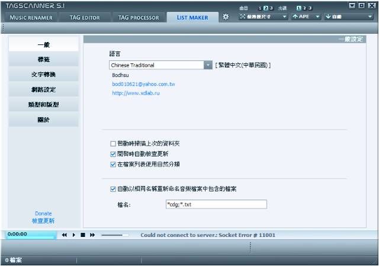Toggle auto-rename associated files checkbox
This screenshot has height=266, width=379.
(113, 189)
